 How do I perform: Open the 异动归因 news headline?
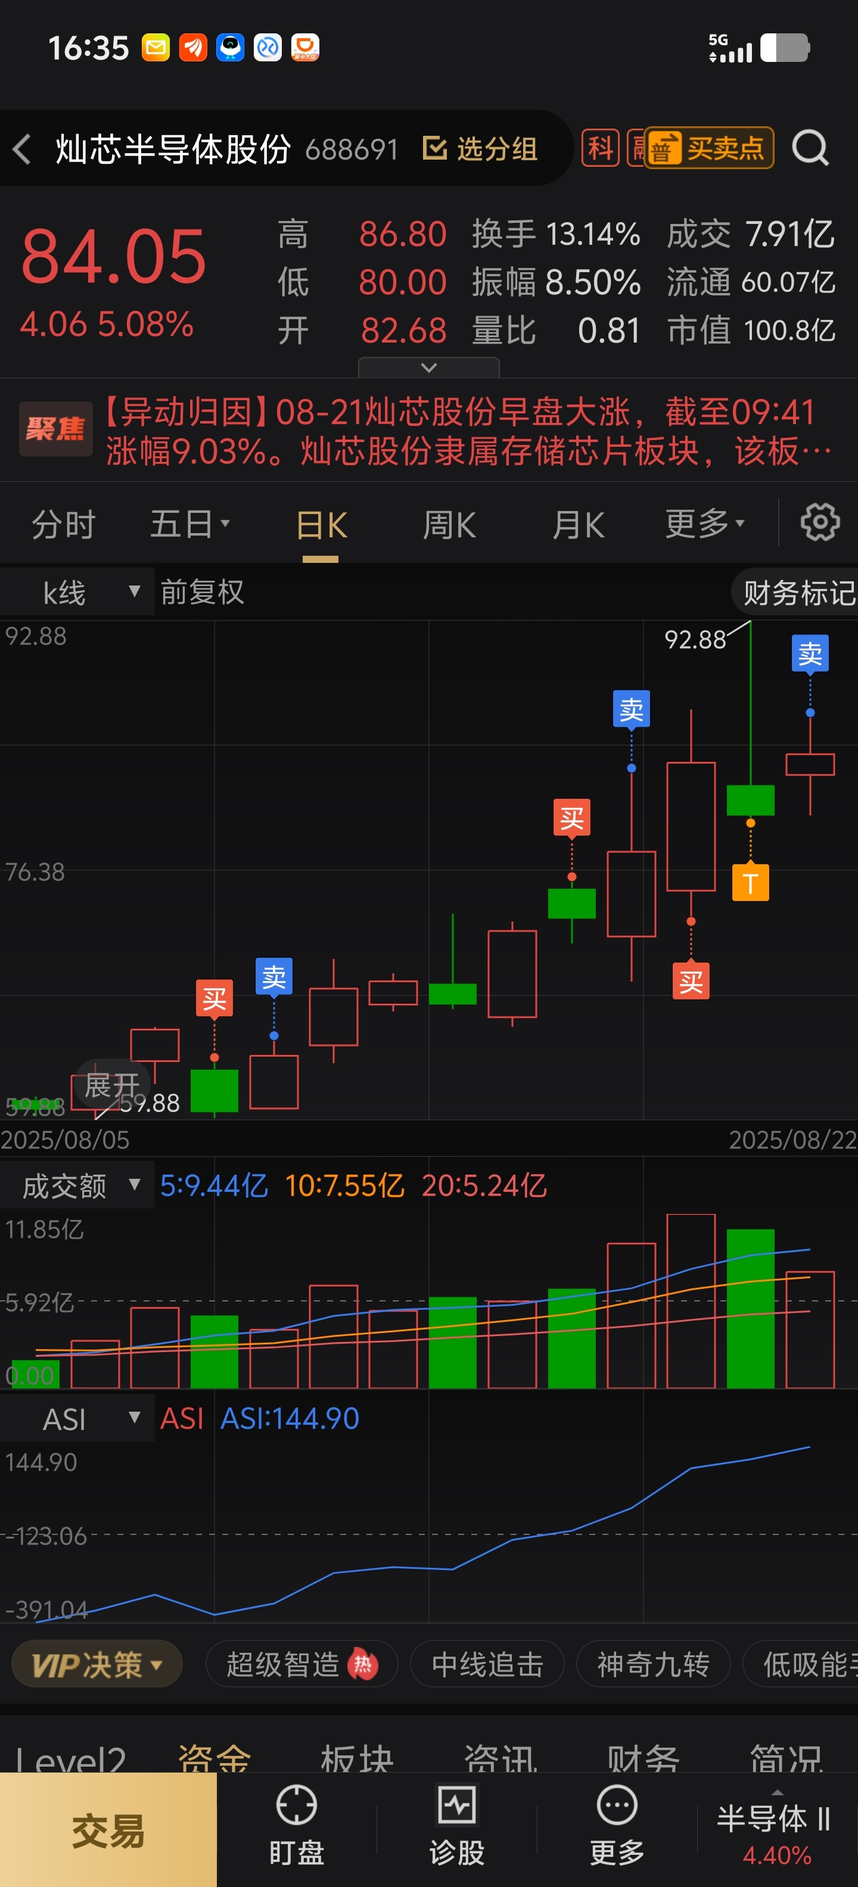point(469,431)
